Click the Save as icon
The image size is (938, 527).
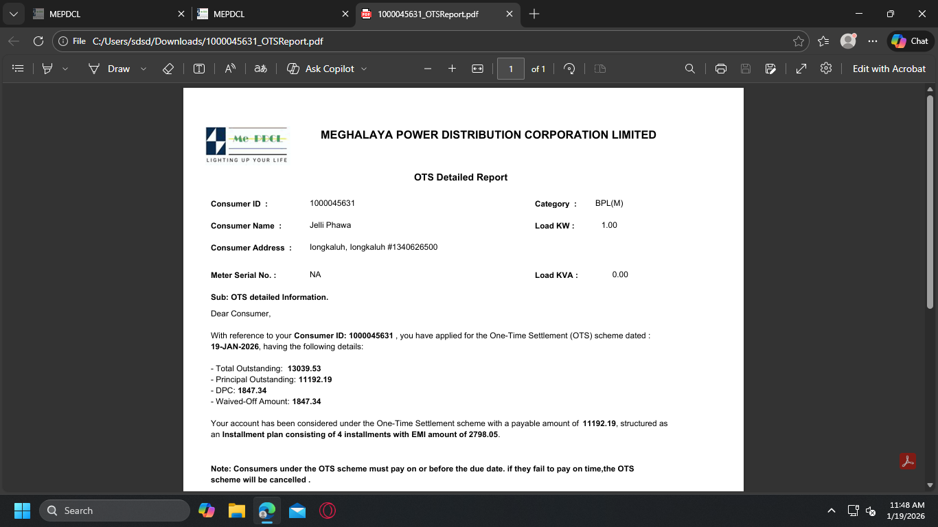coord(770,69)
